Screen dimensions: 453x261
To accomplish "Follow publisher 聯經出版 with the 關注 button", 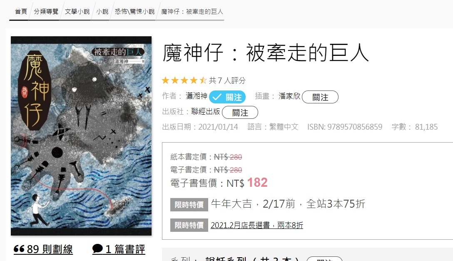I will (x=240, y=112).
